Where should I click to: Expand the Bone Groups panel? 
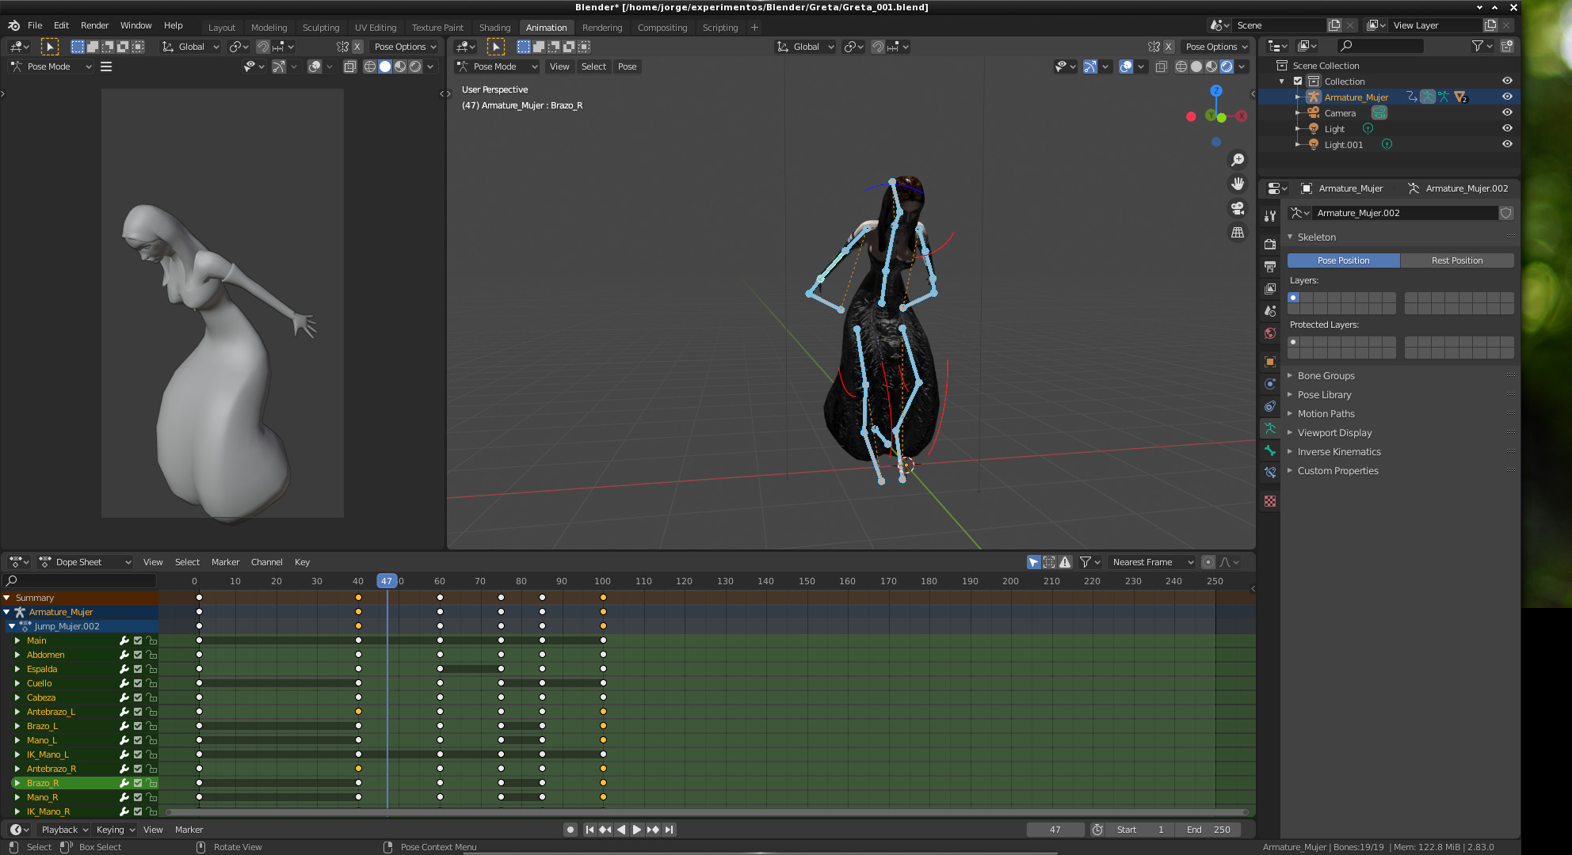click(1327, 375)
